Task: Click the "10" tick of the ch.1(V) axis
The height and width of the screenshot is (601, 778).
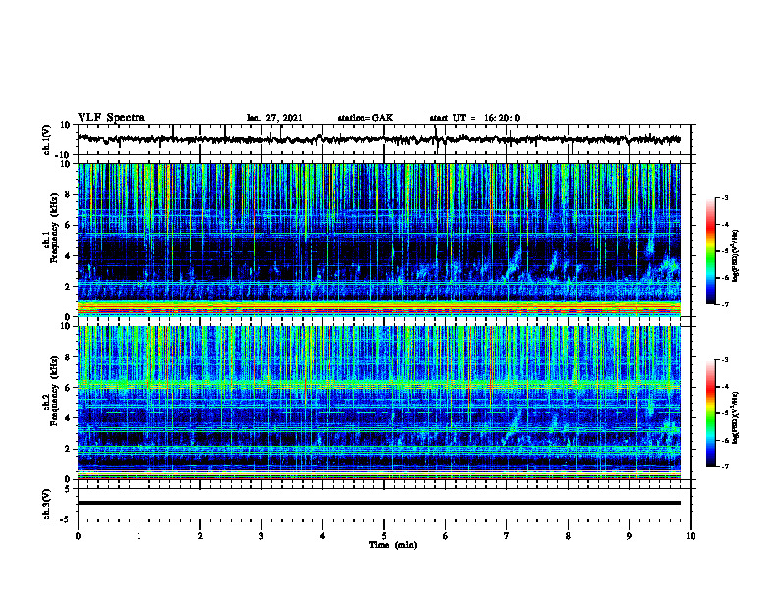Action: coord(65,125)
